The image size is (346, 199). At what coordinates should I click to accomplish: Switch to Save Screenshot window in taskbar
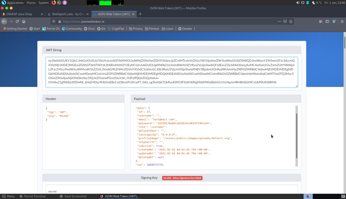coord(73,196)
